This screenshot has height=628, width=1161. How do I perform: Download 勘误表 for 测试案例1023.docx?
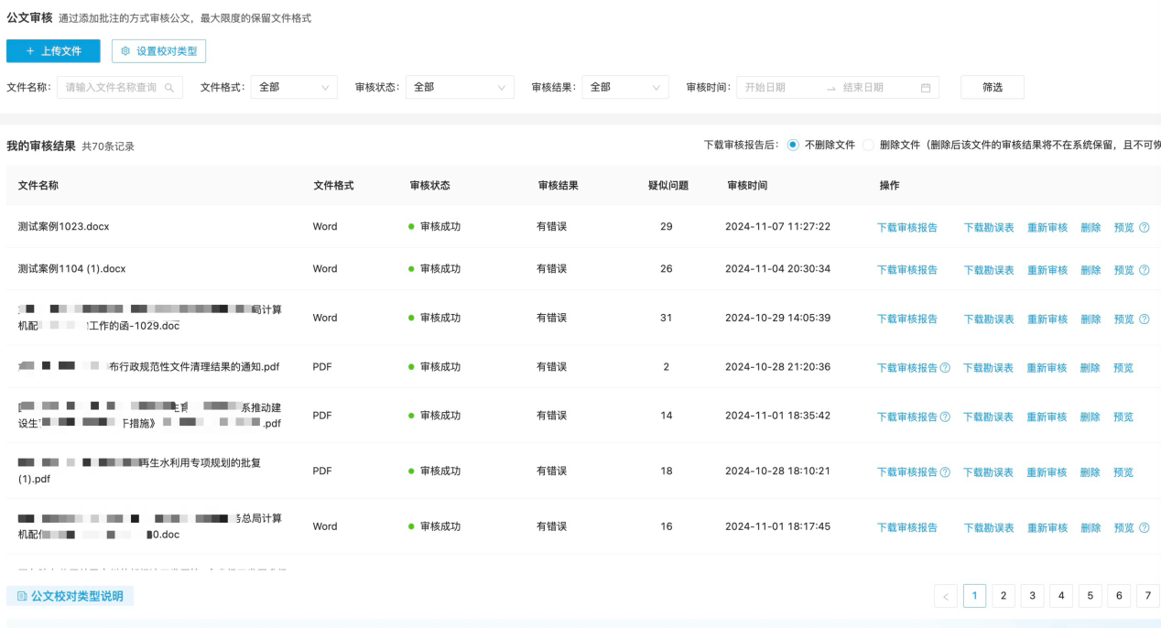point(989,227)
